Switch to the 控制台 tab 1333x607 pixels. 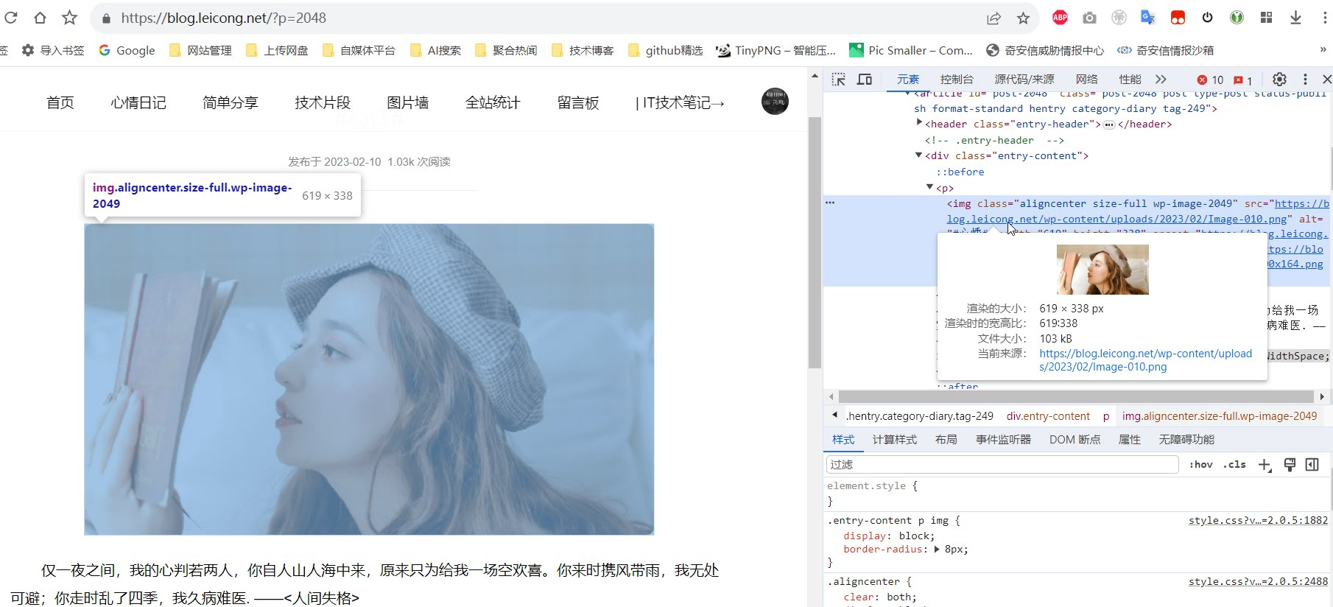click(956, 80)
